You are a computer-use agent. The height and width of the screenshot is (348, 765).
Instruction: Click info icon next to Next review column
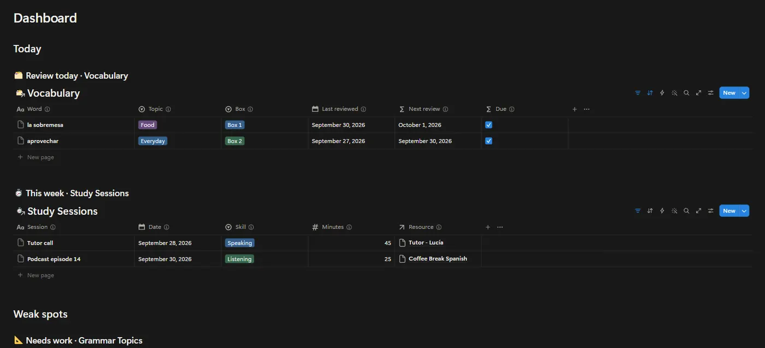[445, 109]
